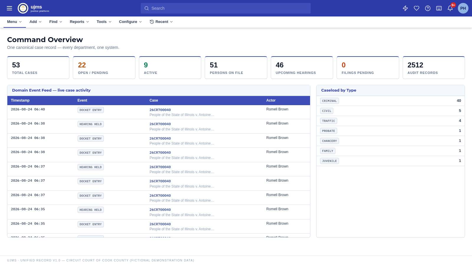Select the CHANCERY caseload type tag

click(x=330, y=141)
